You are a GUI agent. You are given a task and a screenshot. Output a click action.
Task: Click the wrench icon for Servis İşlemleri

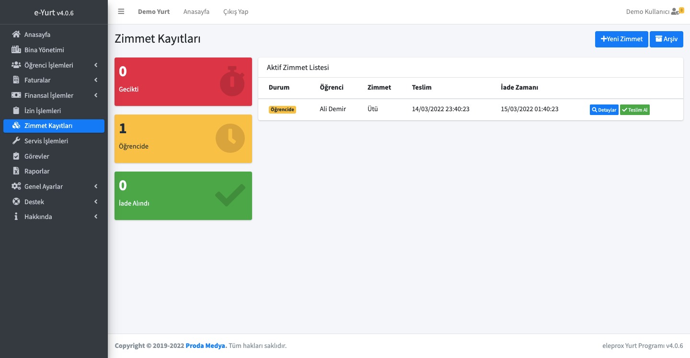tap(16, 141)
